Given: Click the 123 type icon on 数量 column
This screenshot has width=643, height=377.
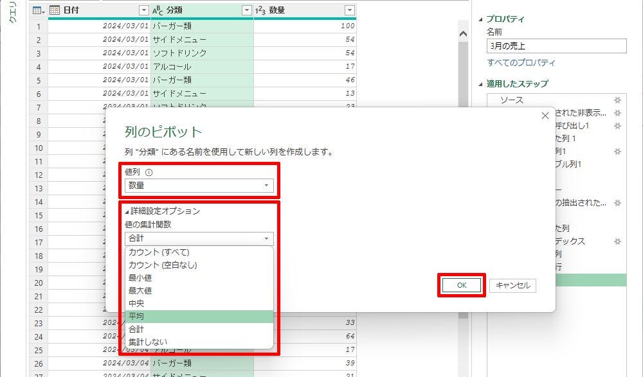Looking at the screenshot, I should (x=260, y=10).
